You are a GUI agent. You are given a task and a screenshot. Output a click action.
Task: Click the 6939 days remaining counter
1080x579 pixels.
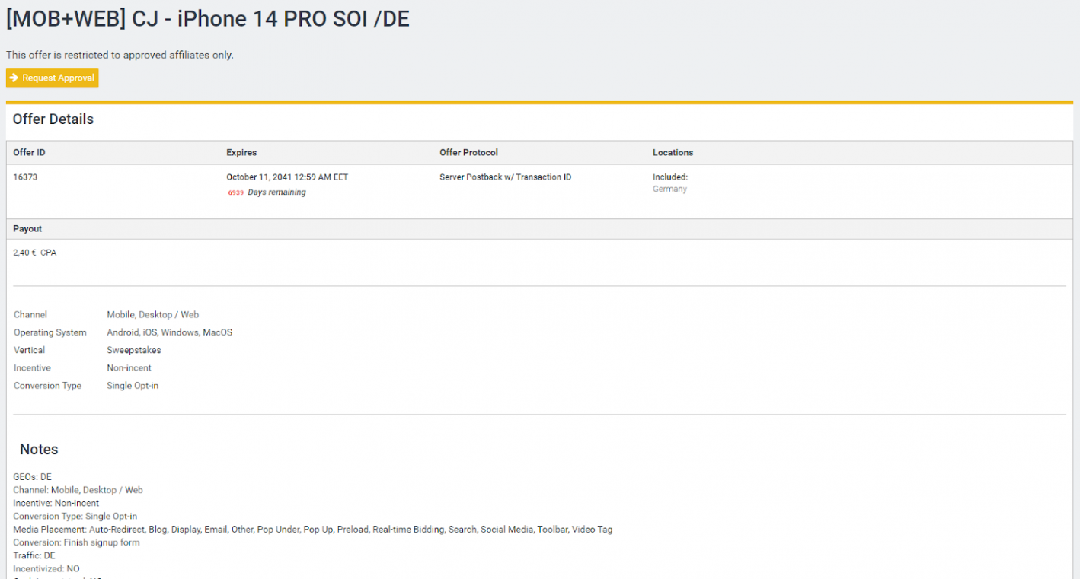[267, 192]
